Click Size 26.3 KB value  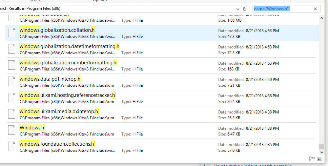(234, 118)
